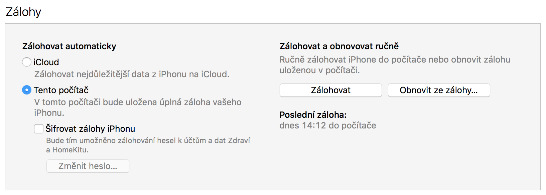
Task: Click the "a HomeKitu." text line
Action: coord(67,150)
